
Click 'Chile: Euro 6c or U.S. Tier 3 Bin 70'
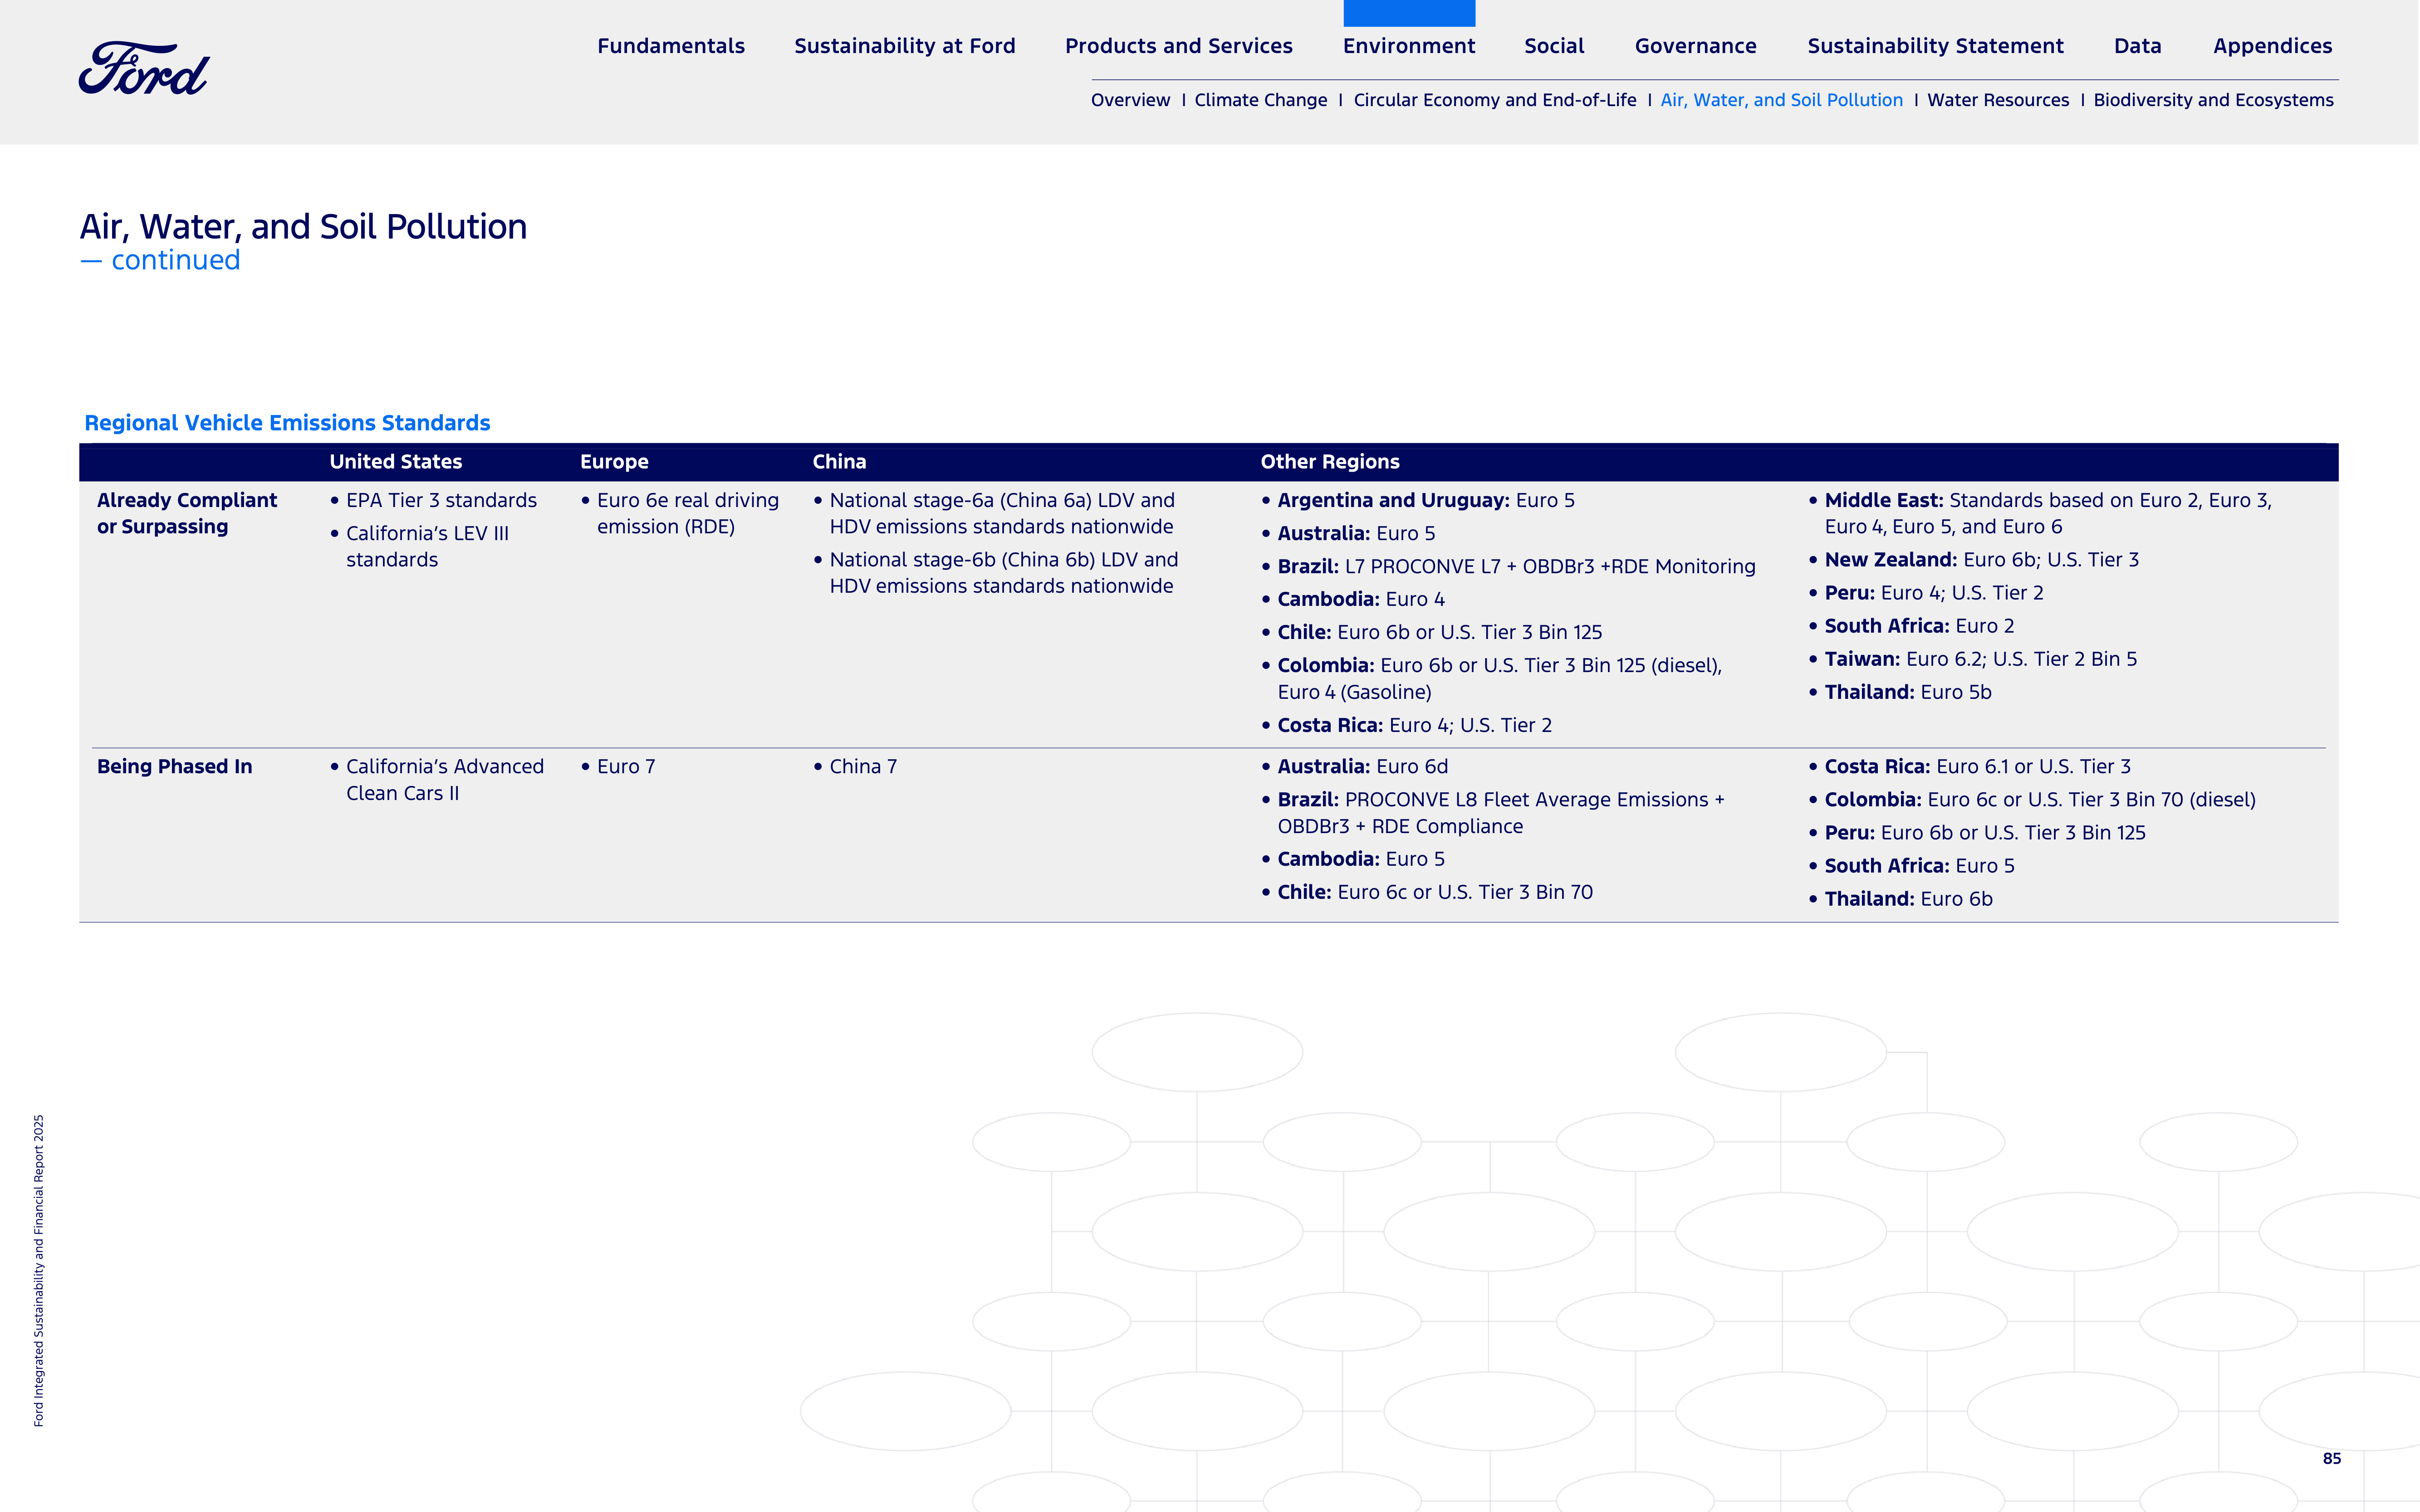pyautogui.click(x=1435, y=892)
